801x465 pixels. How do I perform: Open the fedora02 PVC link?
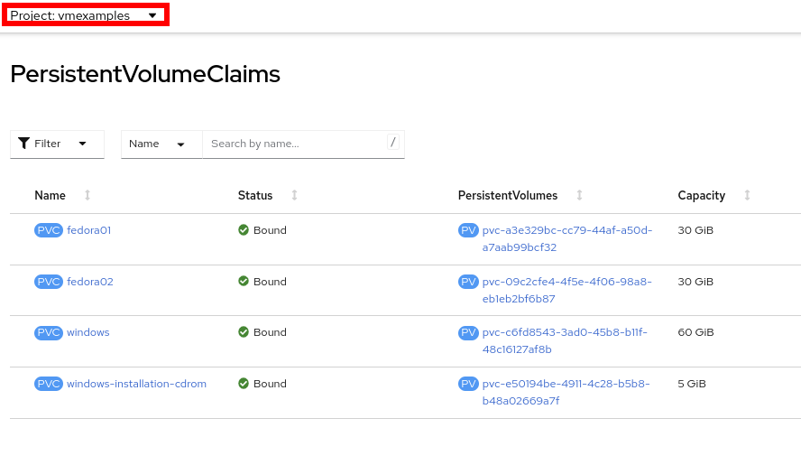89,282
